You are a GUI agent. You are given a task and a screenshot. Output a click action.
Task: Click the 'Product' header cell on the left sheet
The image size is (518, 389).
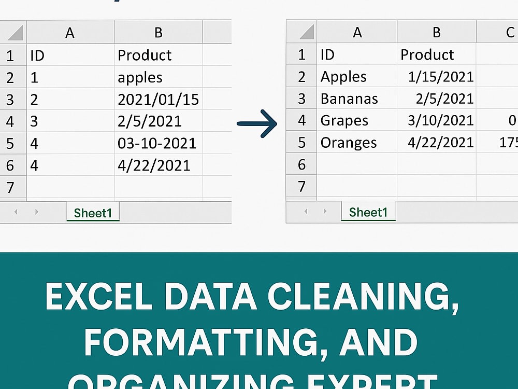(x=158, y=55)
